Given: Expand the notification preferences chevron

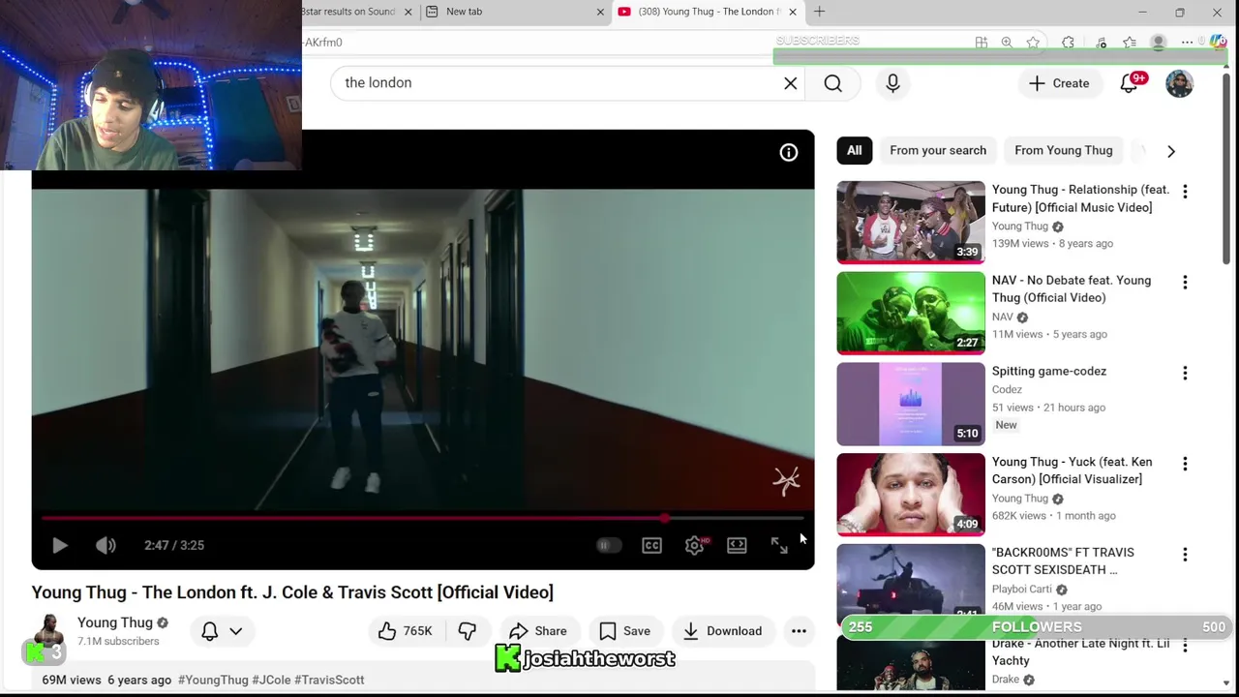Looking at the screenshot, I should (x=235, y=631).
